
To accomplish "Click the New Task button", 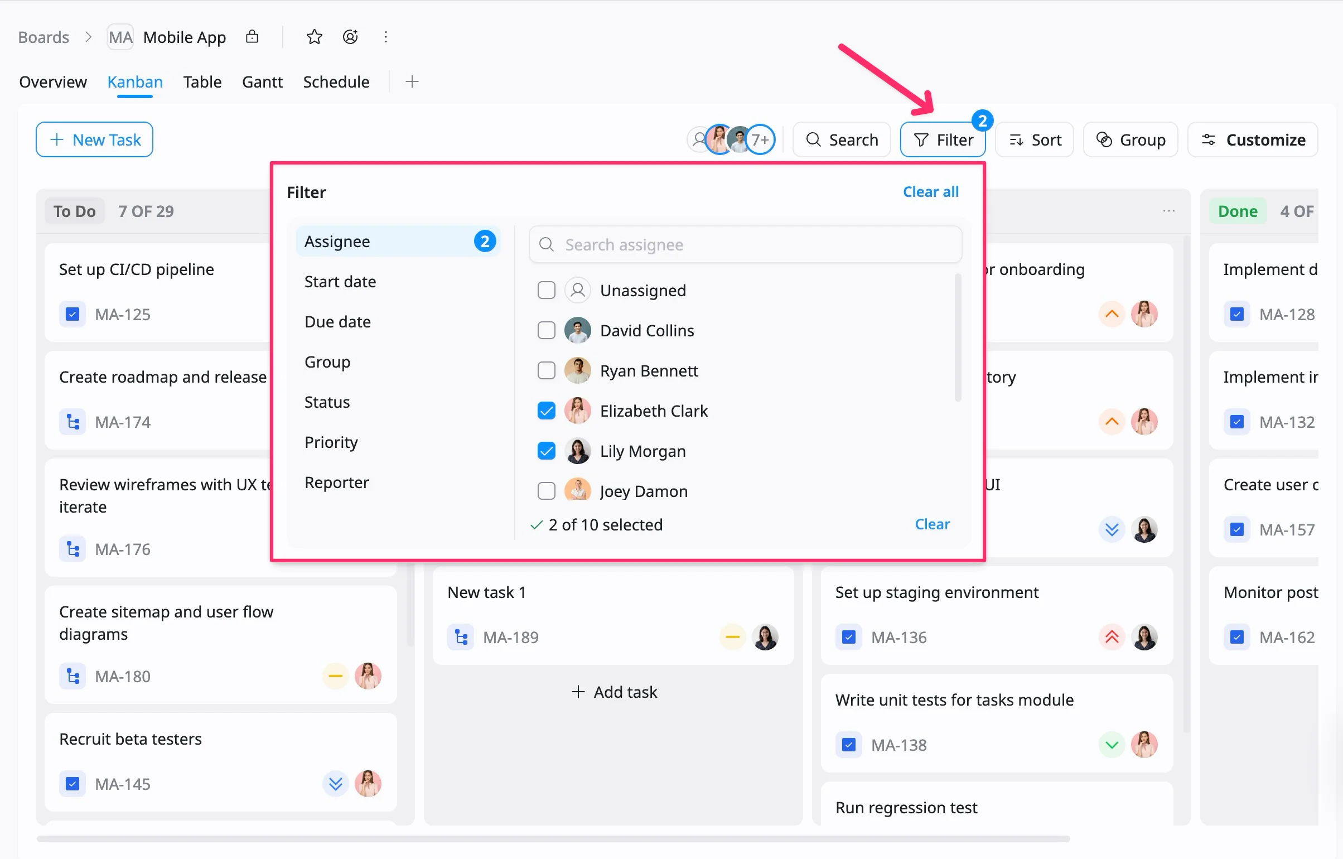I will pyautogui.click(x=94, y=139).
